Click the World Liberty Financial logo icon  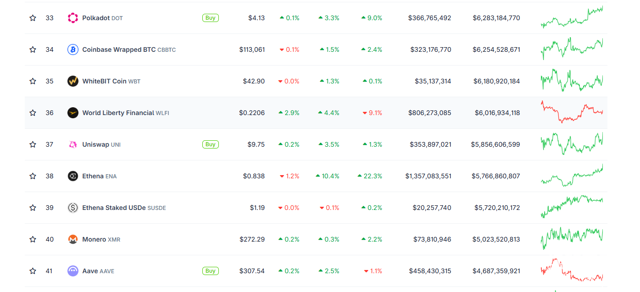(x=73, y=113)
